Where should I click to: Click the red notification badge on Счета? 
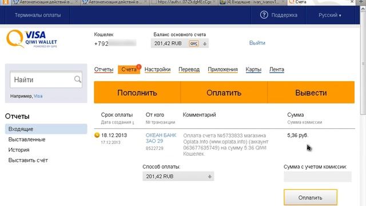click(138, 67)
